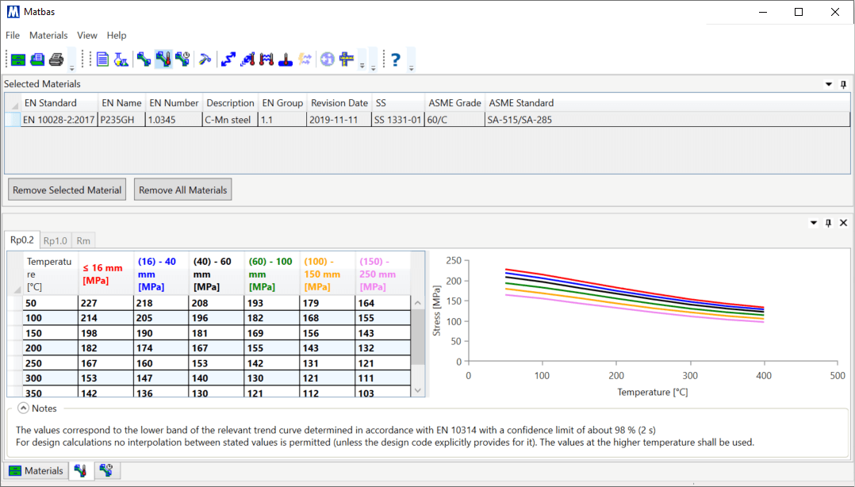This screenshot has width=855, height=487.
Task: Click the hammer icon in toolbar
Action: [x=205, y=59]
